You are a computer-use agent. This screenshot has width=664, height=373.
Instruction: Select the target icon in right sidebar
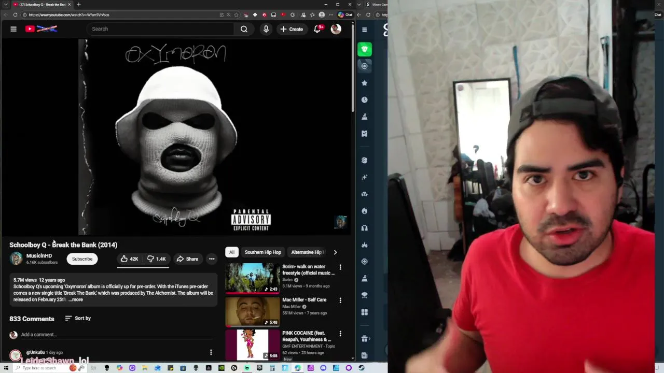365,66
